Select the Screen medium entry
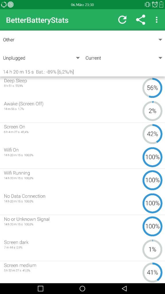Viewport: 165px width, 294px height. tap(82, 272)
